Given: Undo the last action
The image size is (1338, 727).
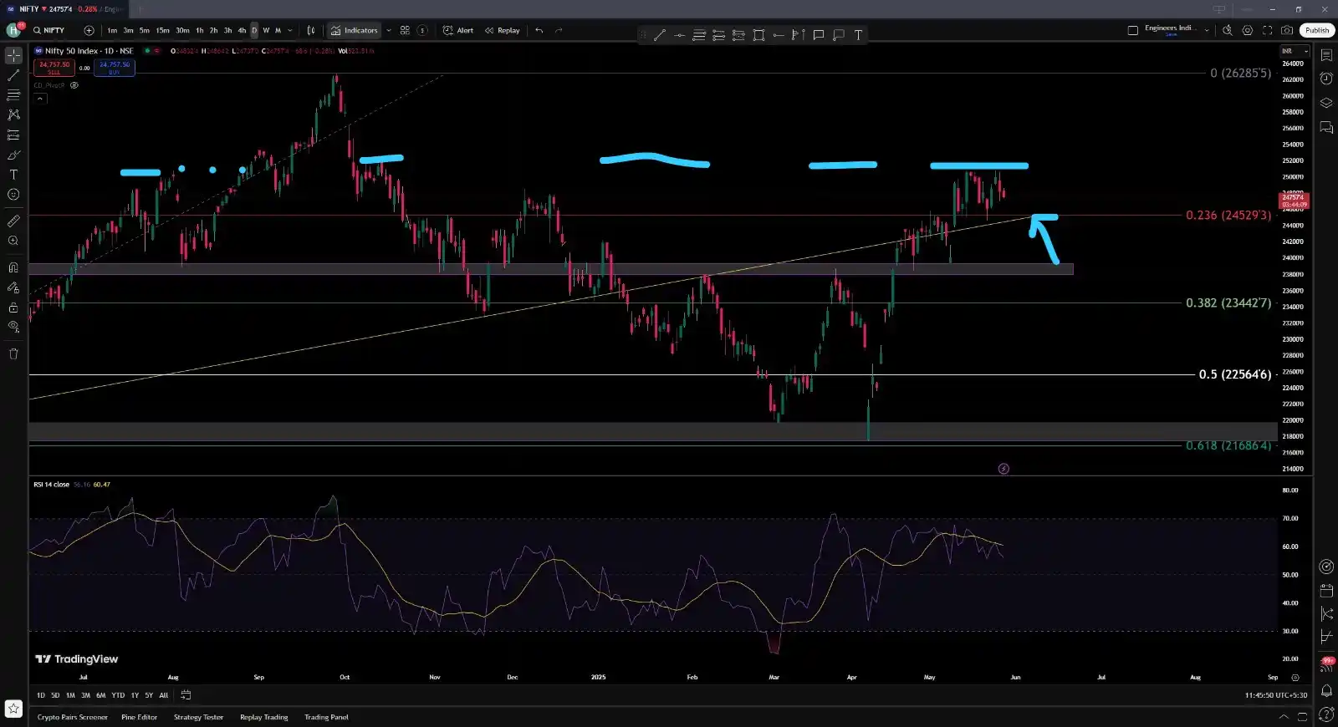Looking at the screenshot, I should point(539,30).
